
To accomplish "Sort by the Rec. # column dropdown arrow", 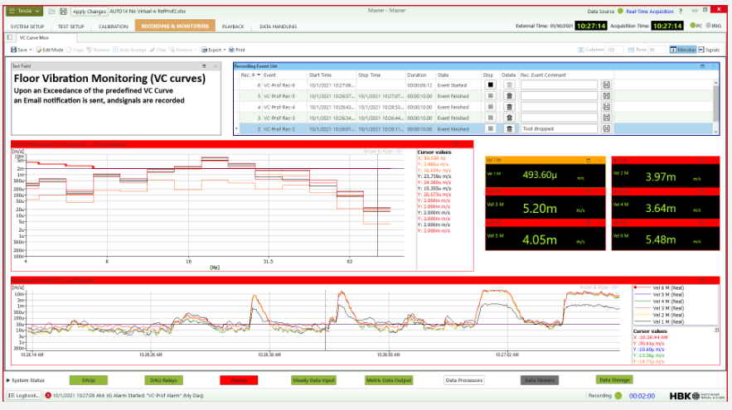I will (259, 75).
